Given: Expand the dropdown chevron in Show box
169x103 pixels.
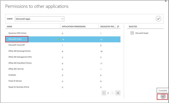Looking at the screenshot, I should coord(62,19).
